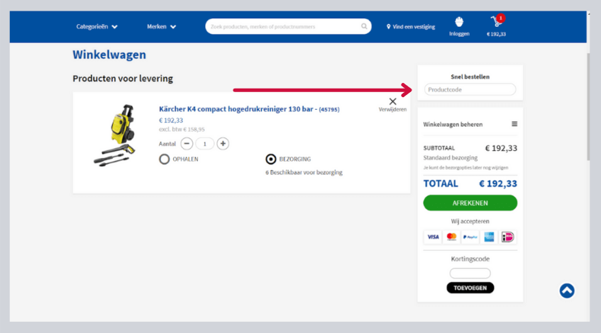The image size is (601, 333).
Task: Click the Kortingscode input field
Action: pos(470,273)
